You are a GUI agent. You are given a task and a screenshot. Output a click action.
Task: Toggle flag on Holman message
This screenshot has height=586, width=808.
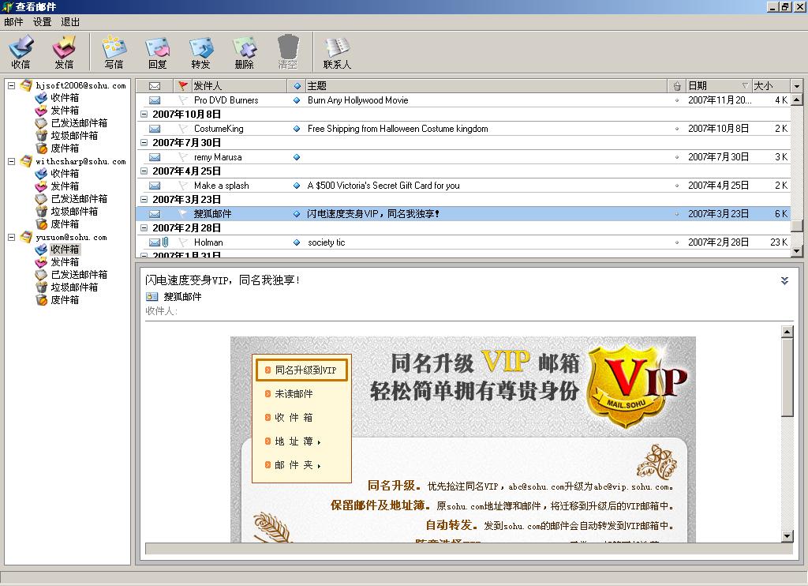[182, 242]
